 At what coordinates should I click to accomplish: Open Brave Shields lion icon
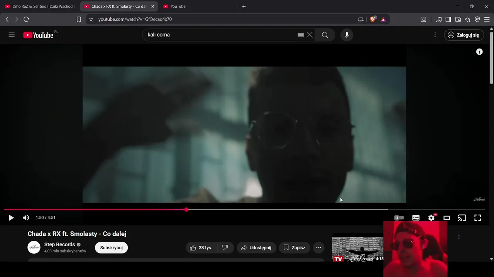[373, 19]
